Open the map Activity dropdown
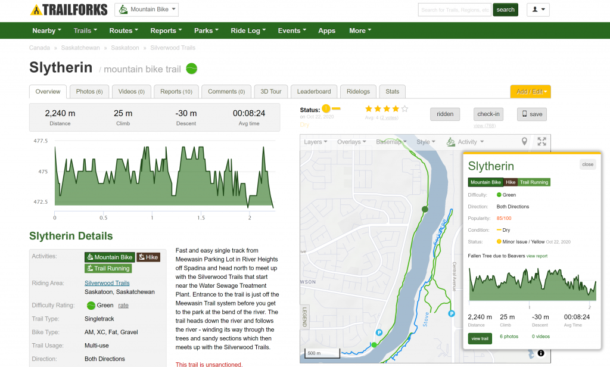The width and height of the screenshot is (610, 367). (465, 142)
